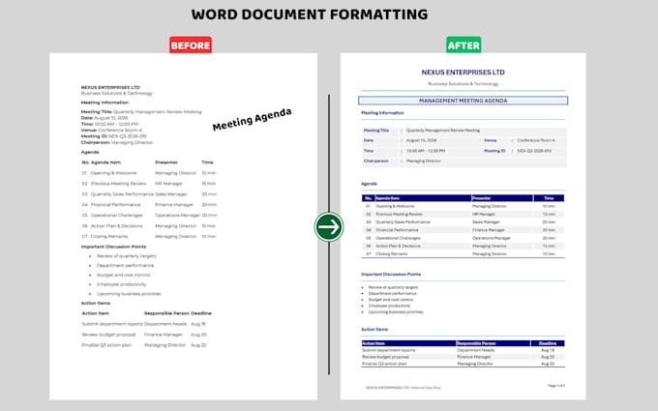
Task: Select Submit department reports in After page
Action: (389, 350)
